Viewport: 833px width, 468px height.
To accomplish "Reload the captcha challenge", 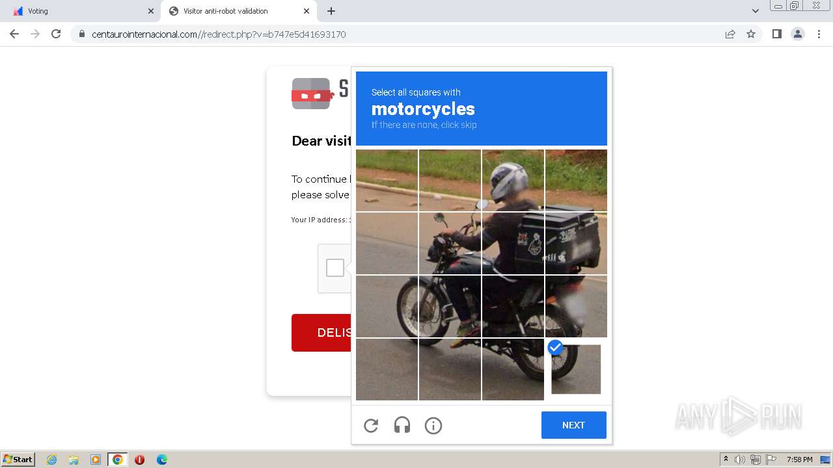I will click(x=371, y=425).
